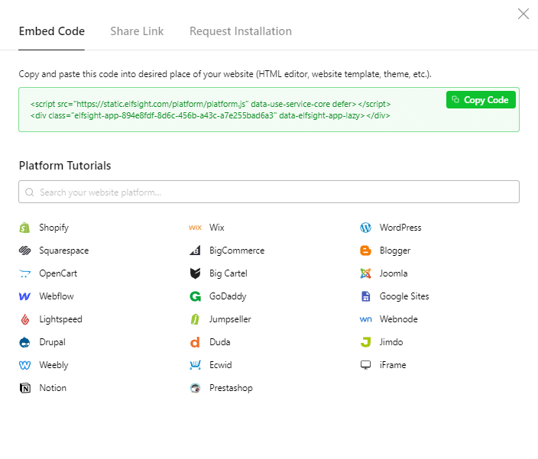Click the Ecwid cart icon
Viewport: 538px width, 459px height.
click(195, 365)
